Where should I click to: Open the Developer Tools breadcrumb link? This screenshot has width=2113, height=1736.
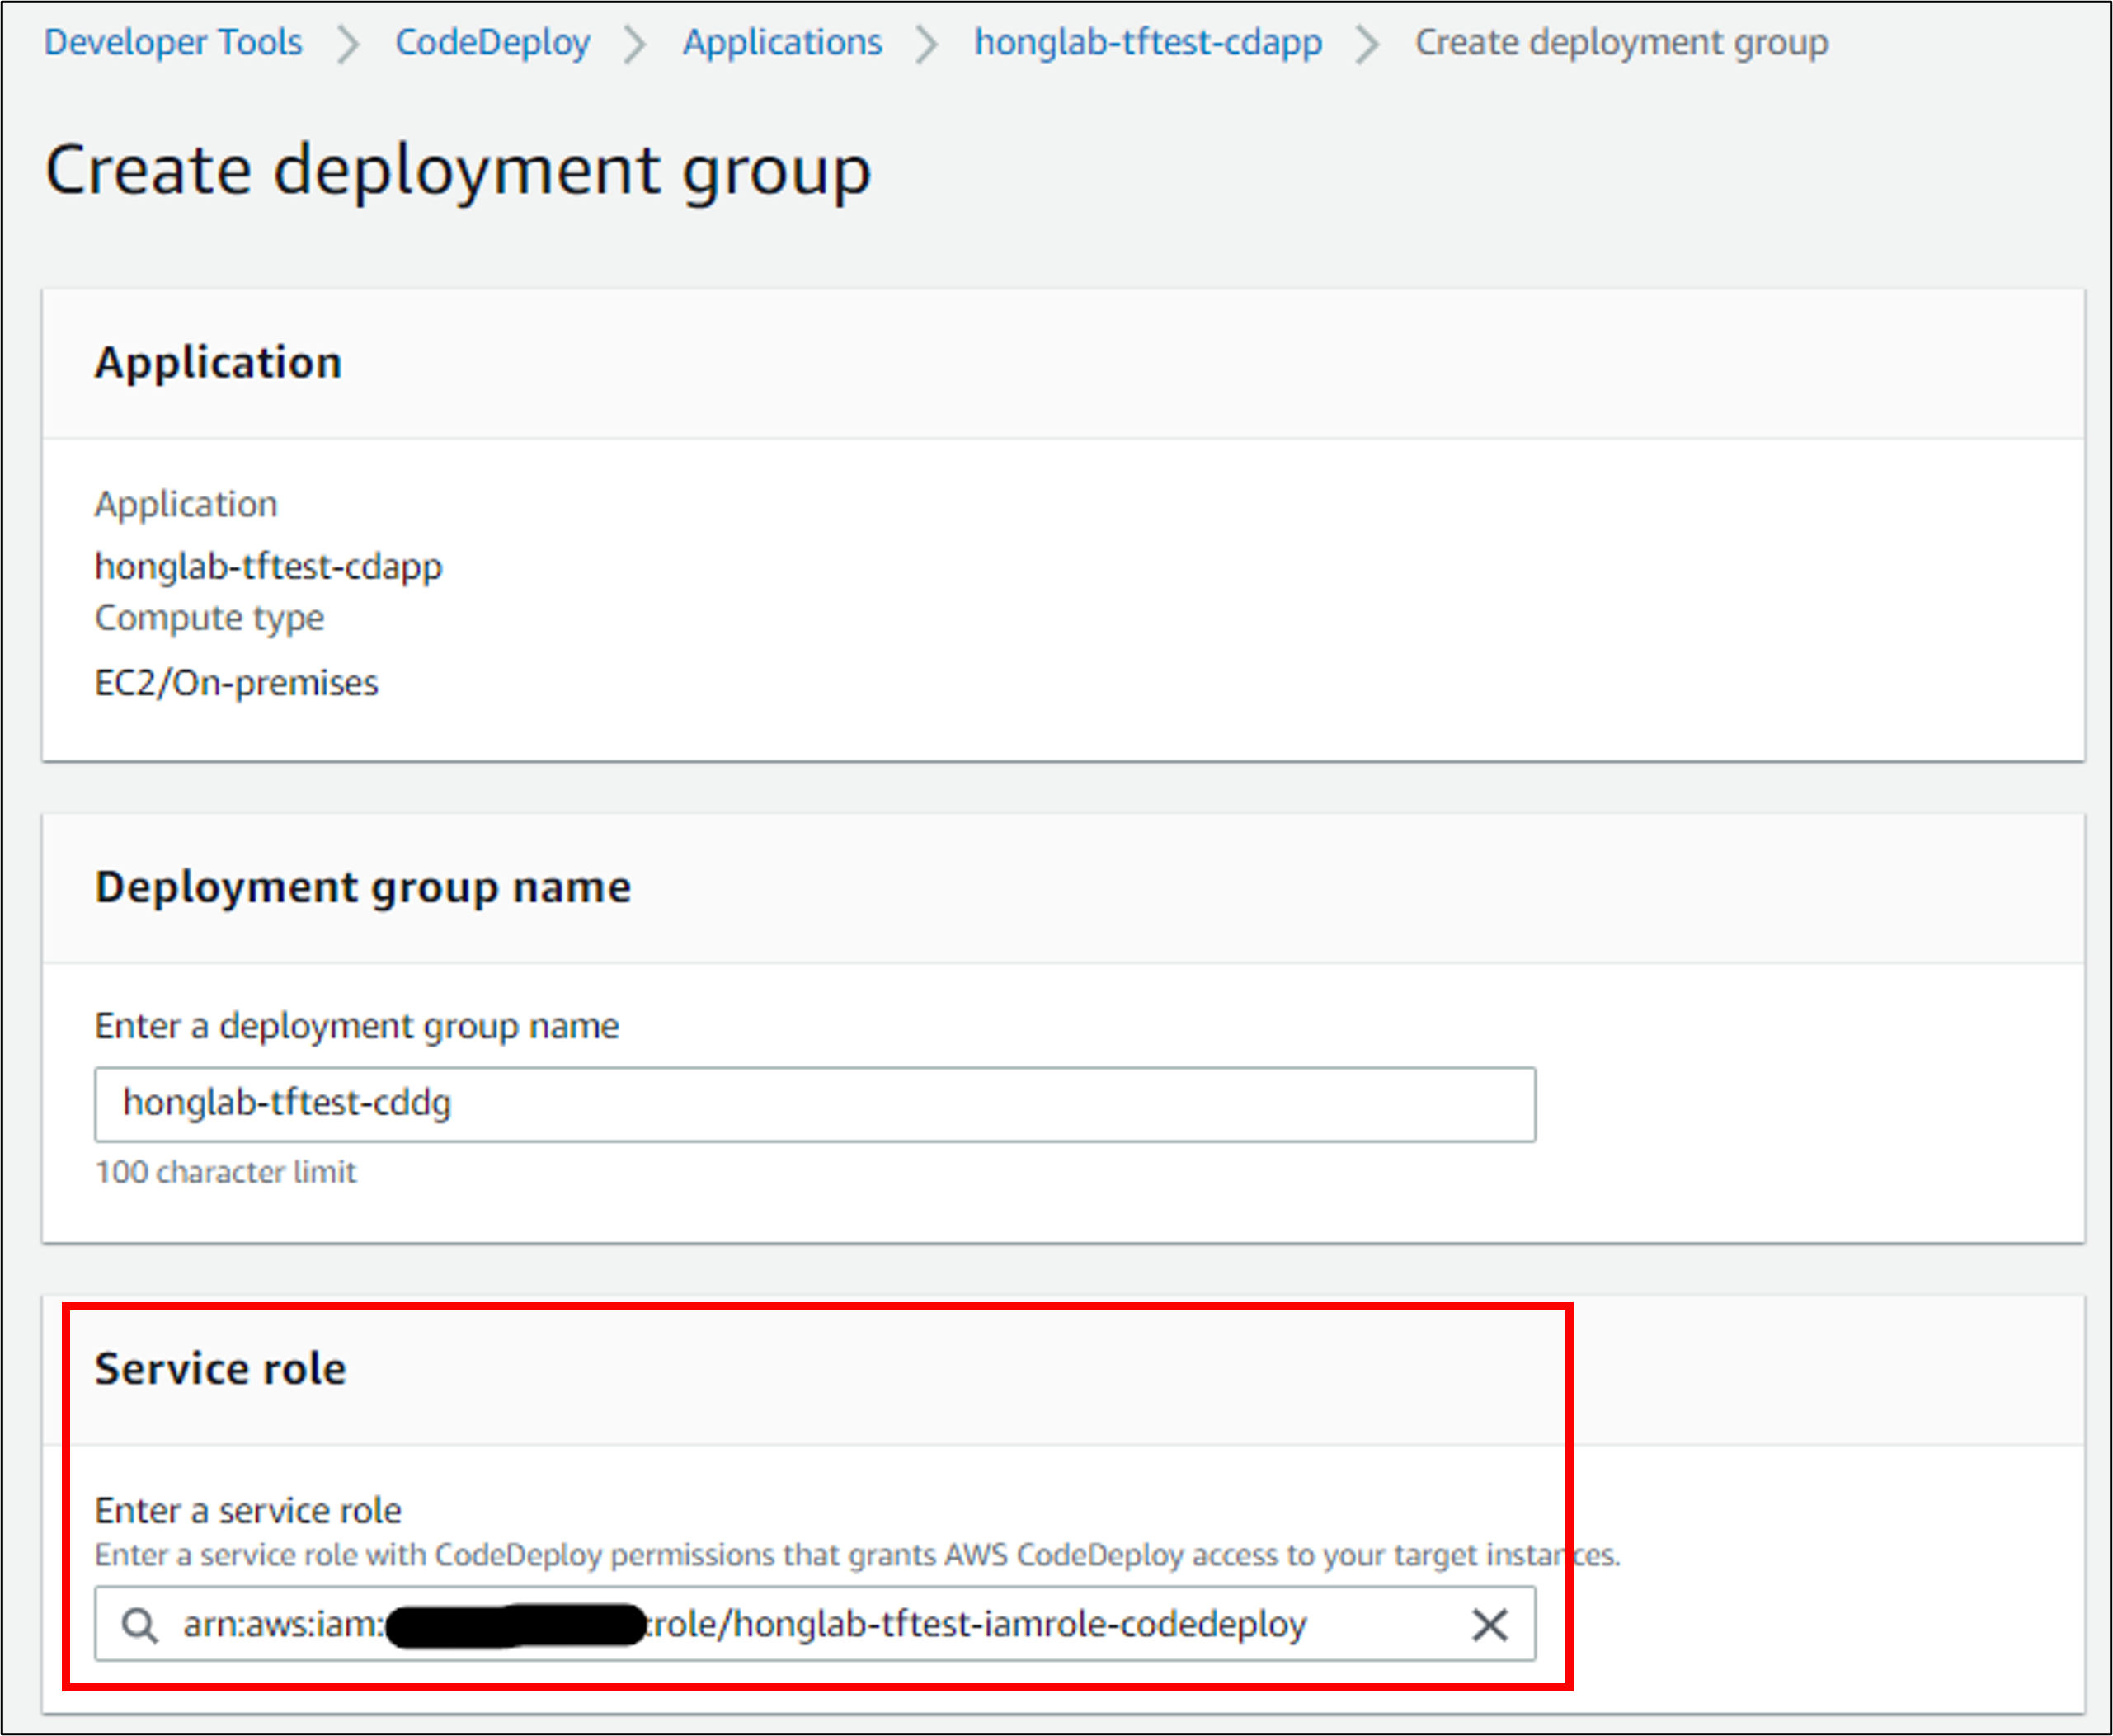click(x=173, y=42)
